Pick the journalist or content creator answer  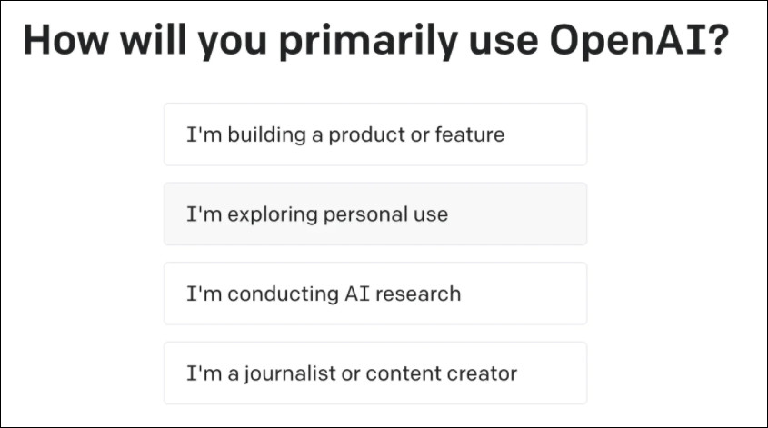(x=374, y=373)
